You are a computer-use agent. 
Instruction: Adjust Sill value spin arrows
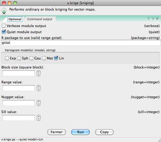point(39,118)
